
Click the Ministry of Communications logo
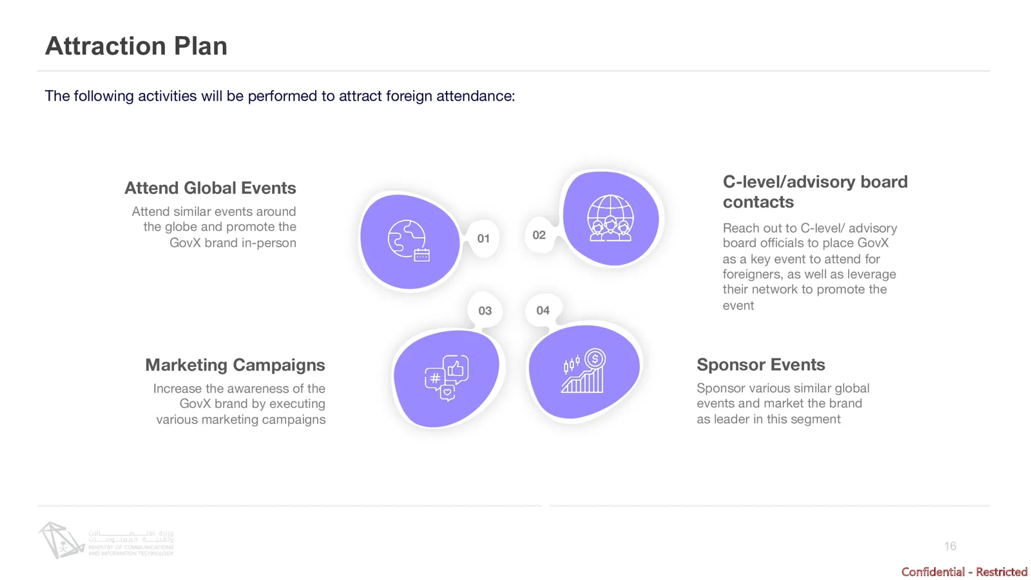coord(106,540)
